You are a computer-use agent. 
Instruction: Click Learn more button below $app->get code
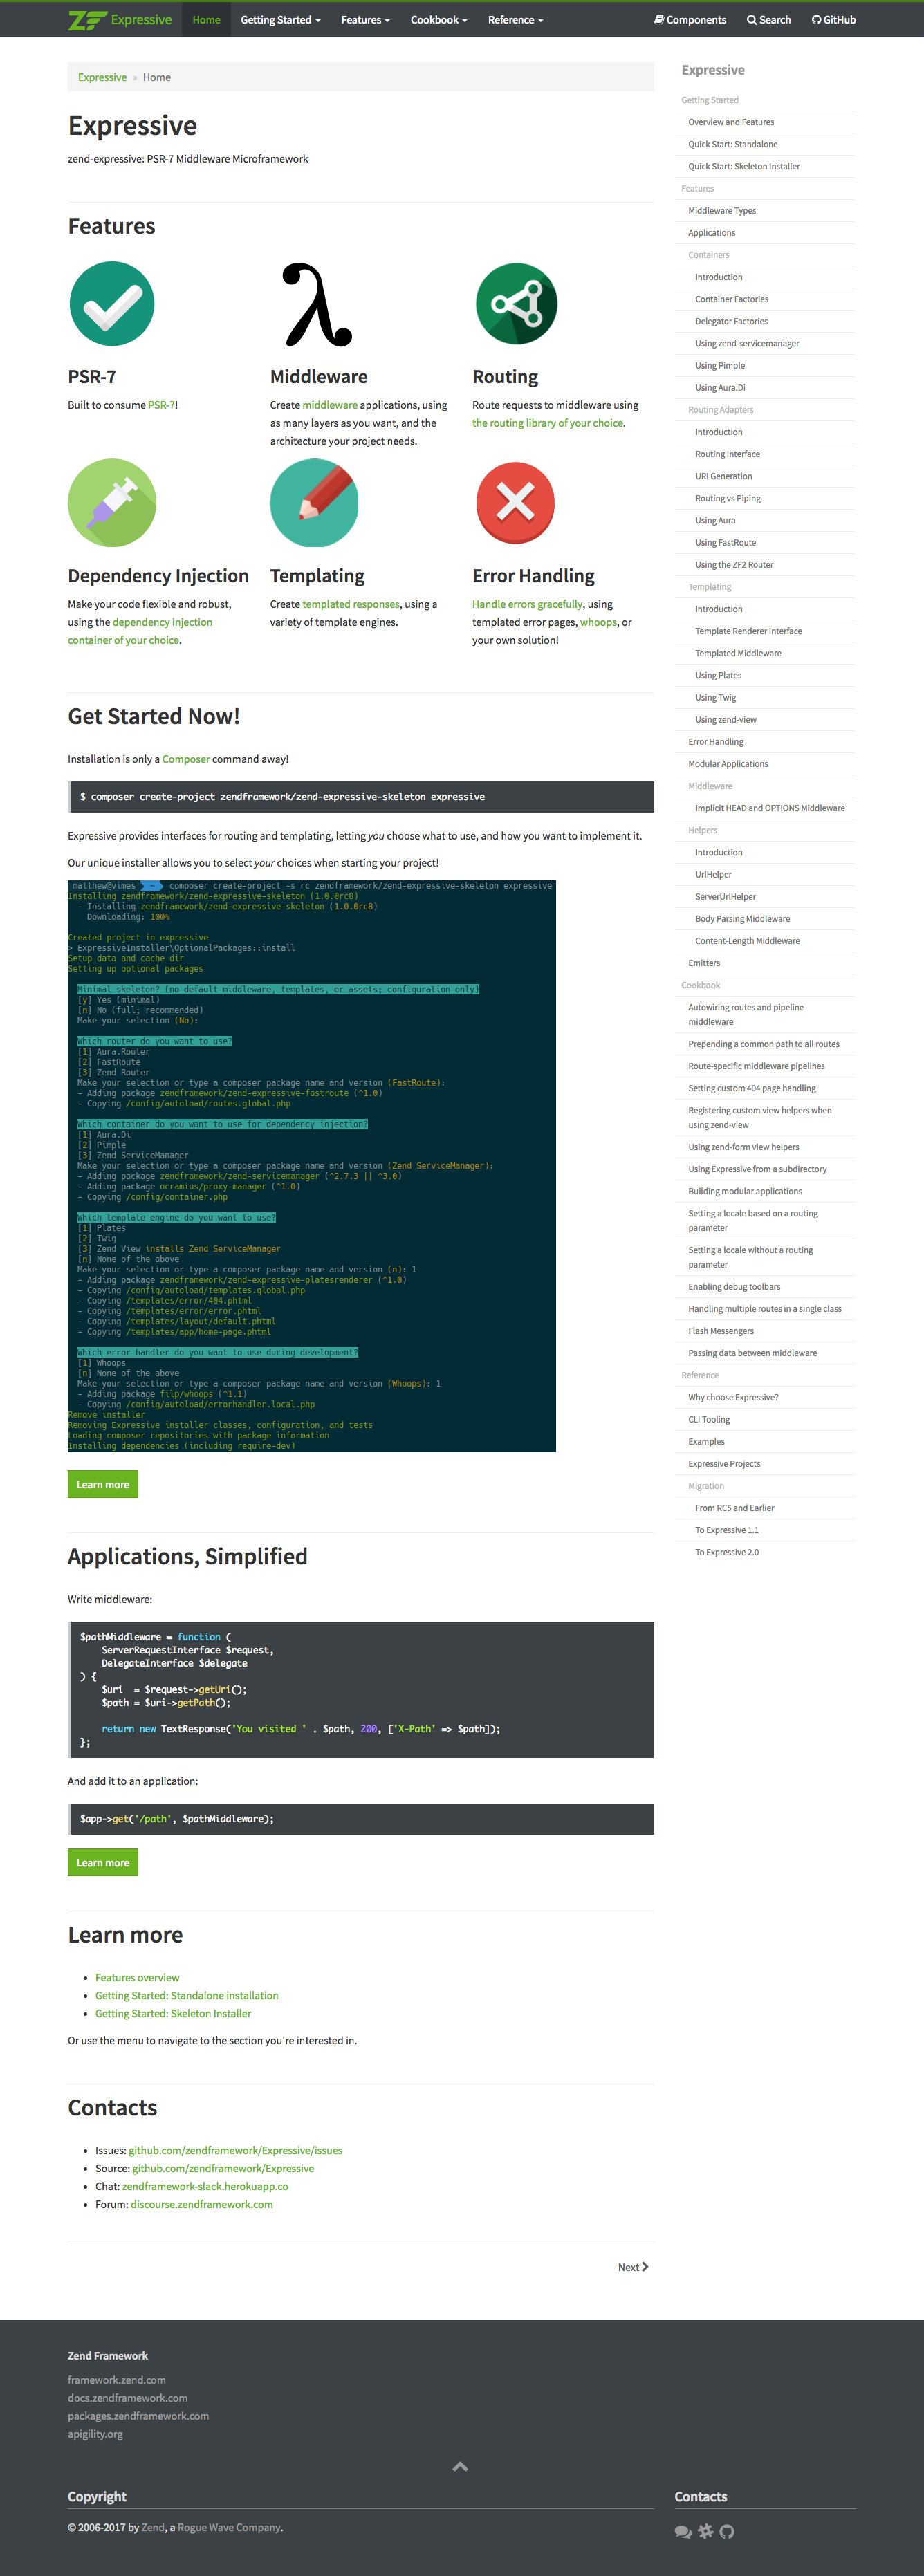coord(103,1862)
